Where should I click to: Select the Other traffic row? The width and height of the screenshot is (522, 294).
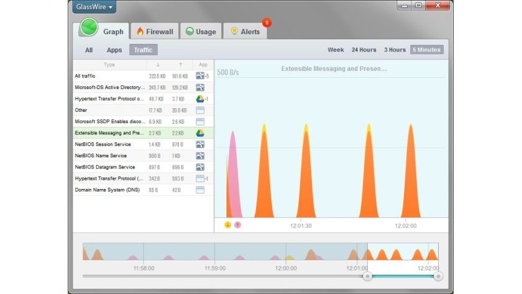(x=143, y=110)
